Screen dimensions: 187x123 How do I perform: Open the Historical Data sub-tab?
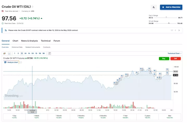pos(17,47)
